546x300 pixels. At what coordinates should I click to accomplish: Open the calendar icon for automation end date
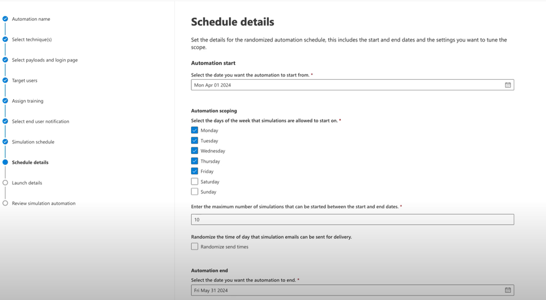click(x=508, y=290)
